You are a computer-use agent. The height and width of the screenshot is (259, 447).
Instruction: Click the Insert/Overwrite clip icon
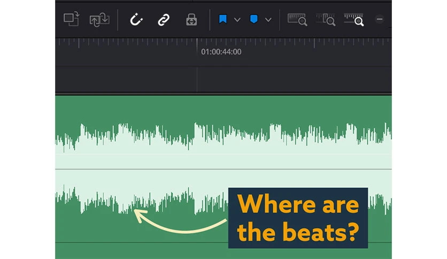(x=99, y=20)
